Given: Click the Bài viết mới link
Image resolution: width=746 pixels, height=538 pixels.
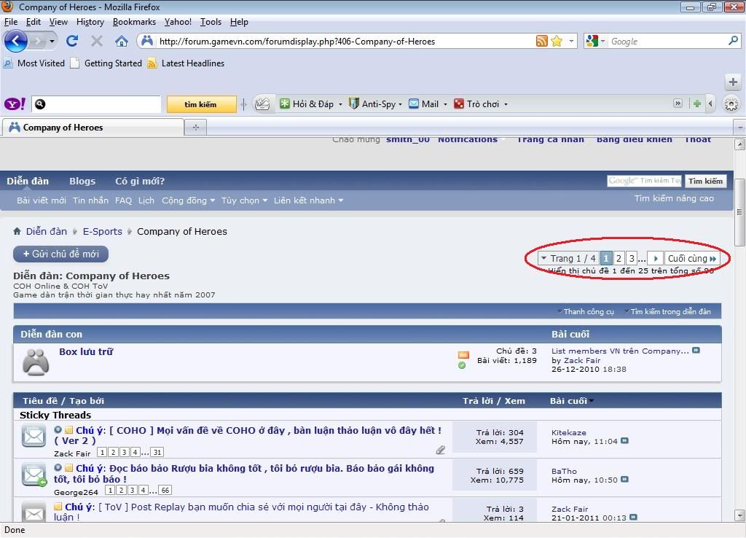Looking at the screenshot, I should tap(42, 200).
